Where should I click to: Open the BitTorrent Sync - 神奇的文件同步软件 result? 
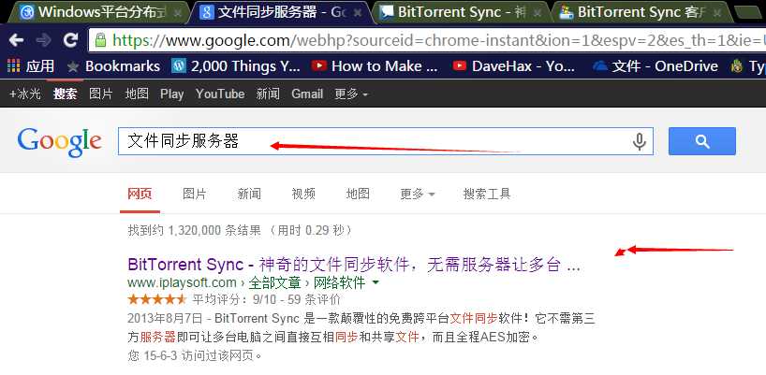coord(354,265)
